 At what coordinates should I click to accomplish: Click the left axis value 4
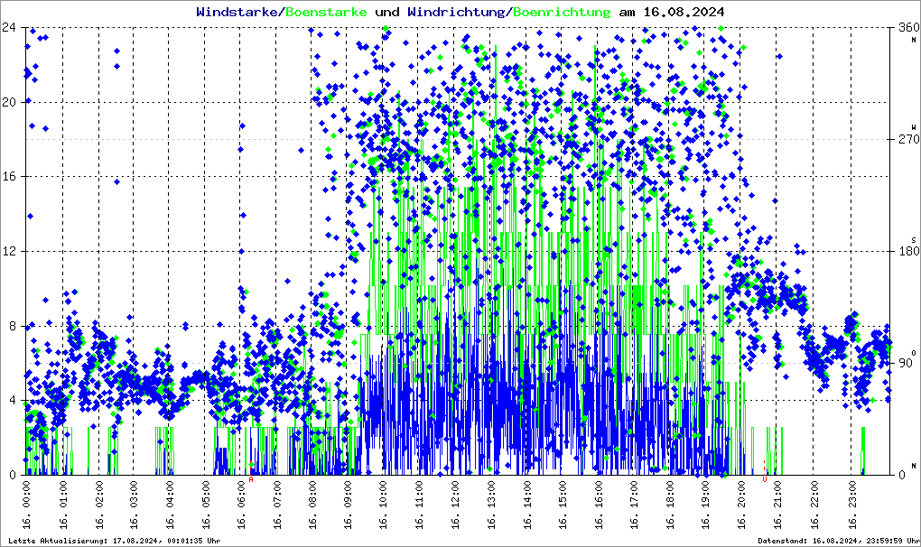(13, 400)
